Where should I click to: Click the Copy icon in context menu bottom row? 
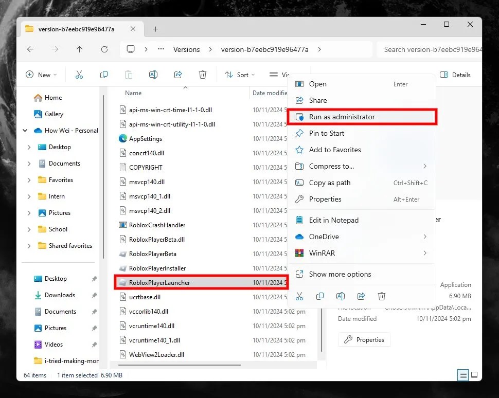tap(320, 297)
